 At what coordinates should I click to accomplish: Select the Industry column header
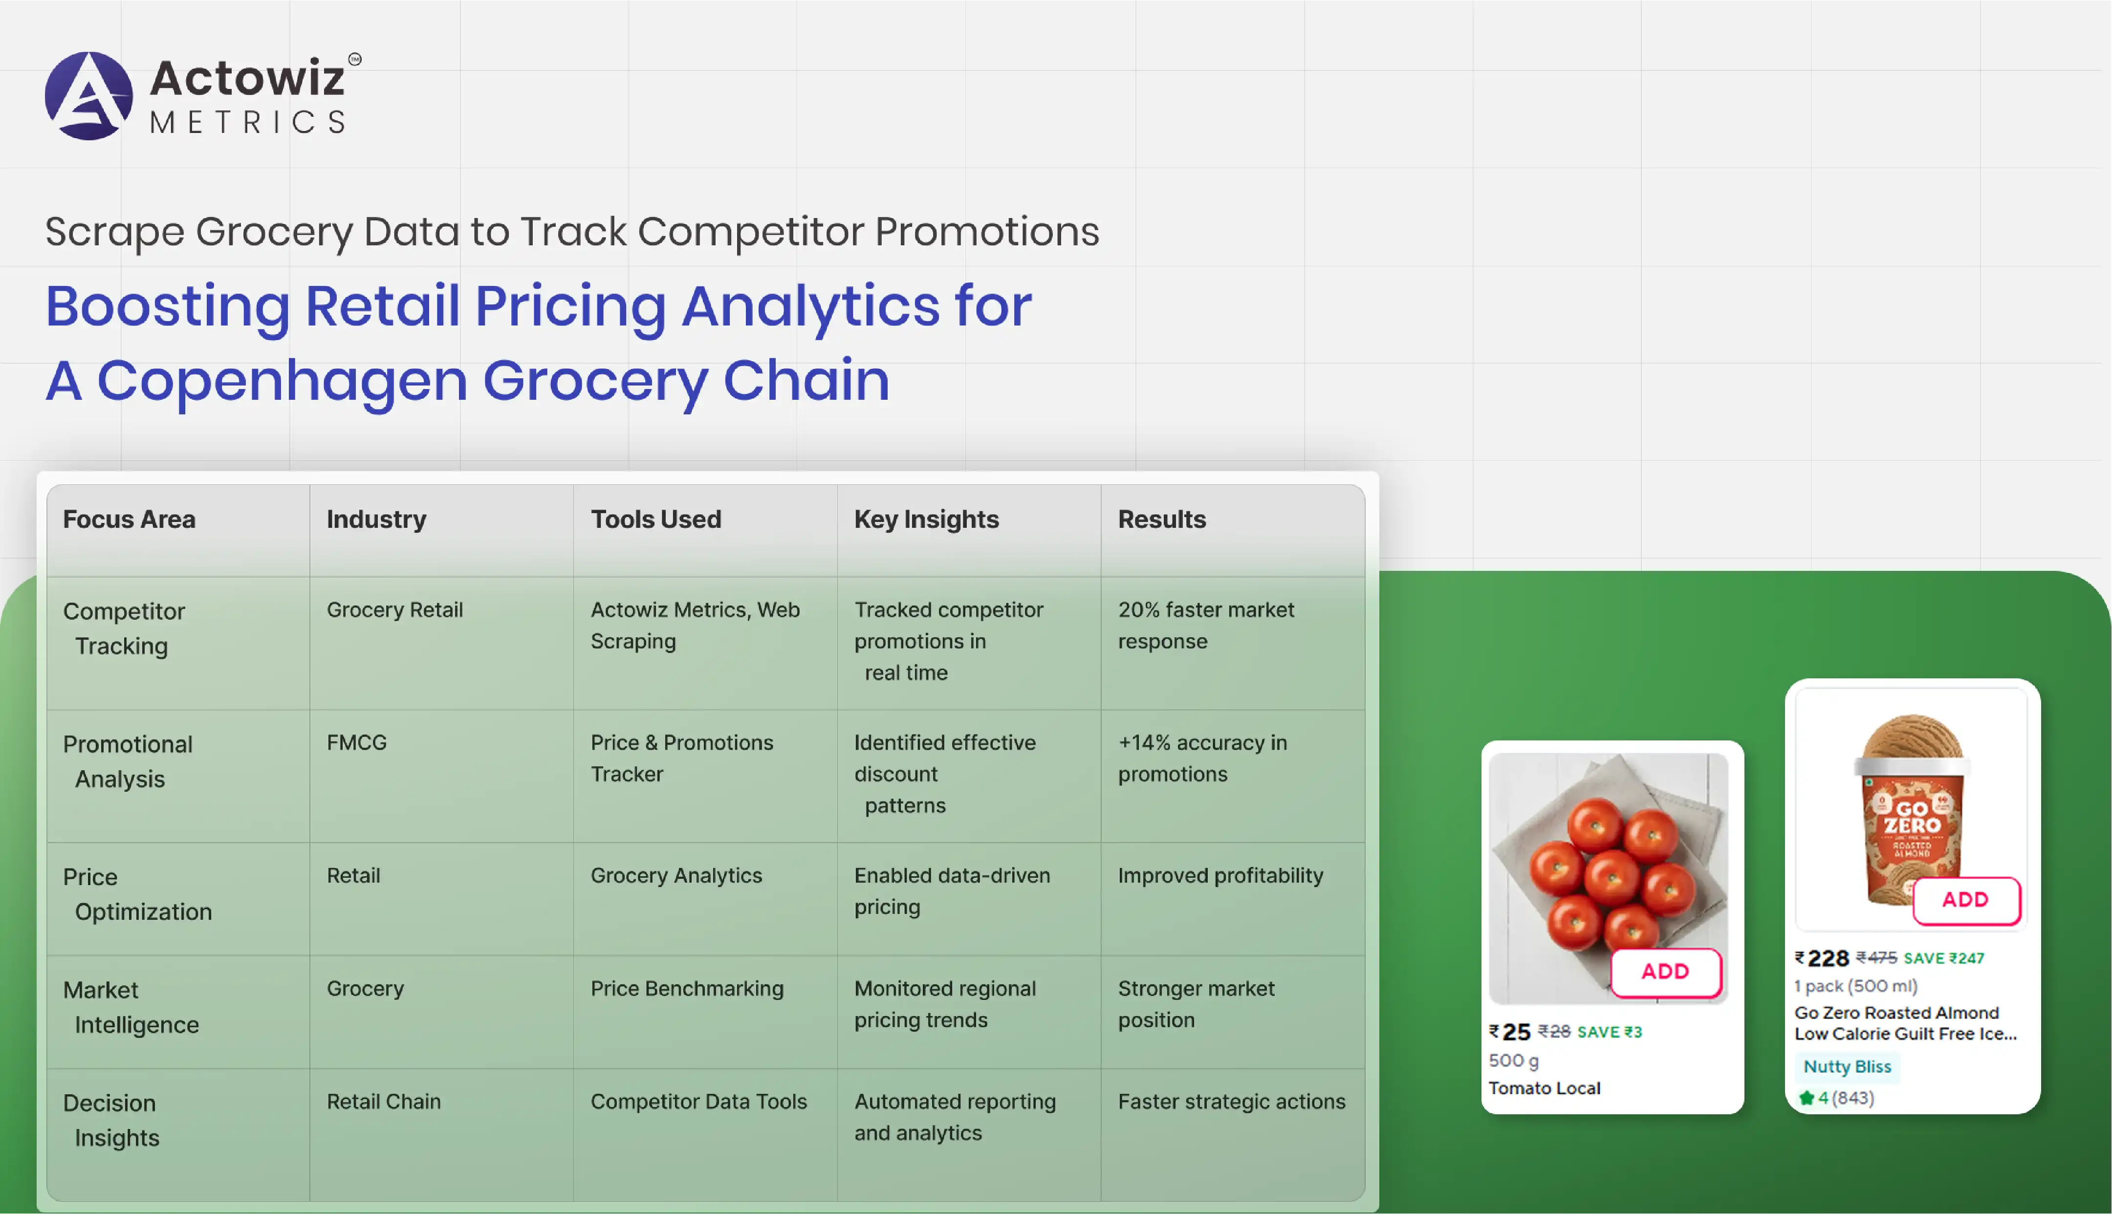click(376, 520)
